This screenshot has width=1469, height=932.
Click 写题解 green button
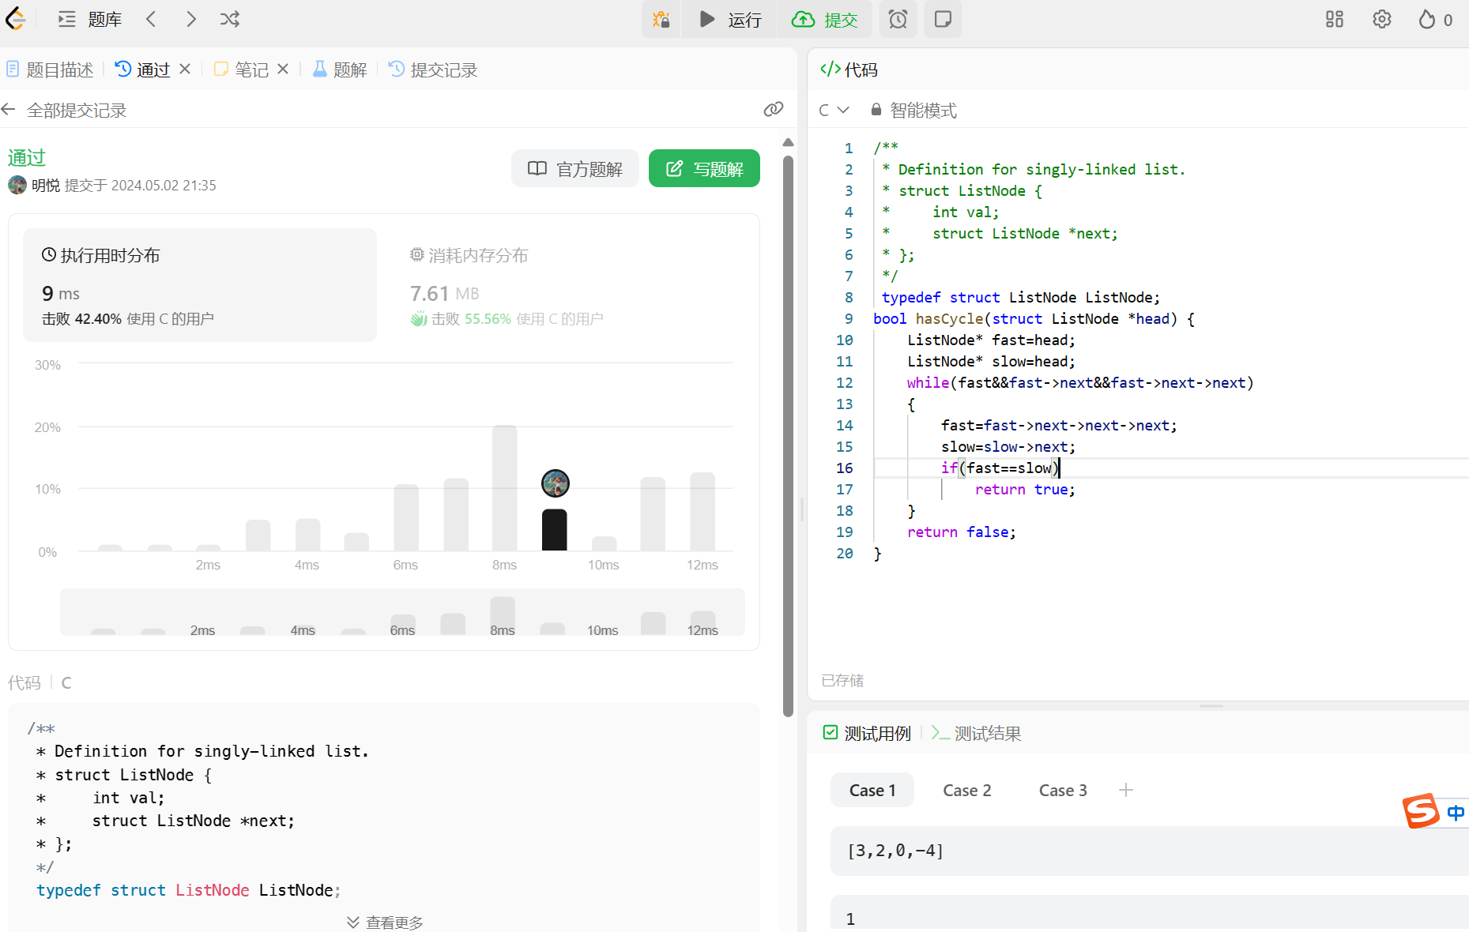pos(704,168)
